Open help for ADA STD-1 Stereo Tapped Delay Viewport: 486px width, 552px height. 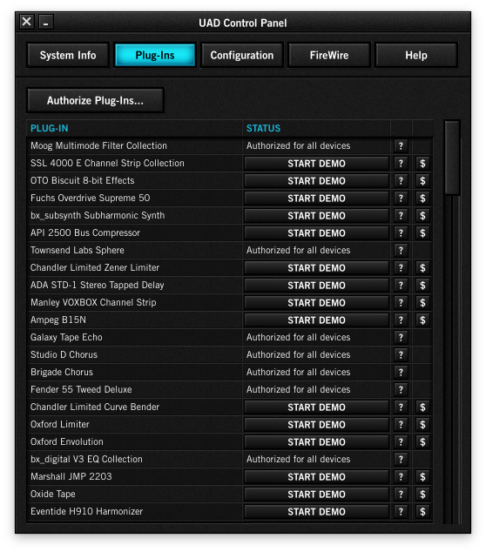tap(401, 286)
